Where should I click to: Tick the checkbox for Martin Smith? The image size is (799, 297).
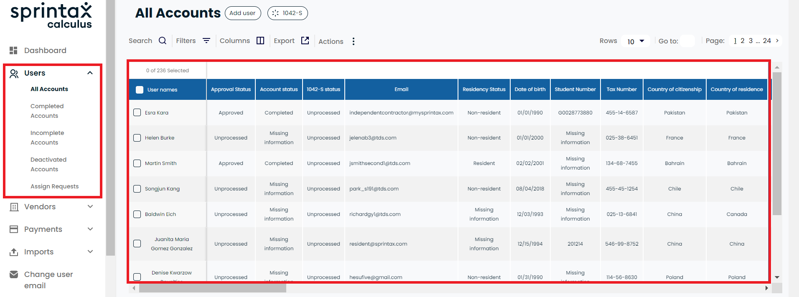pyautogui.click(x=137, y=163)
